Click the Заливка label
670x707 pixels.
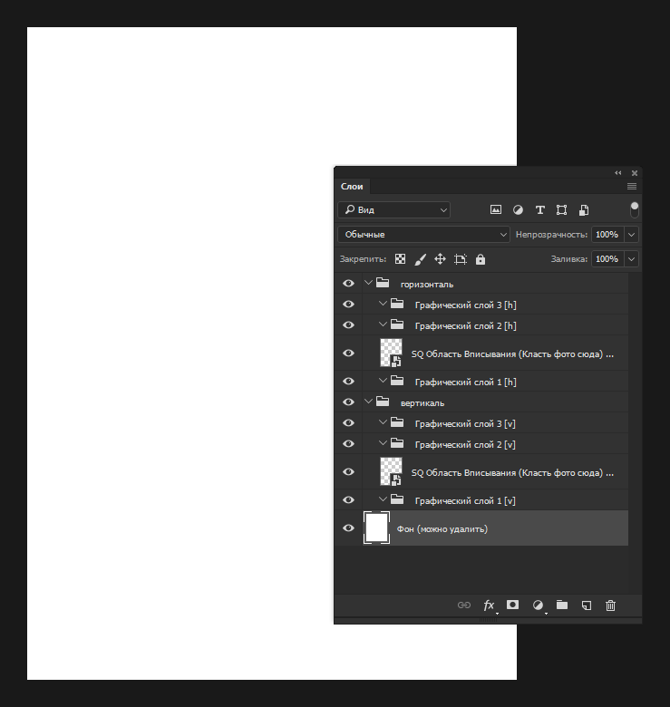click(569, 259)
